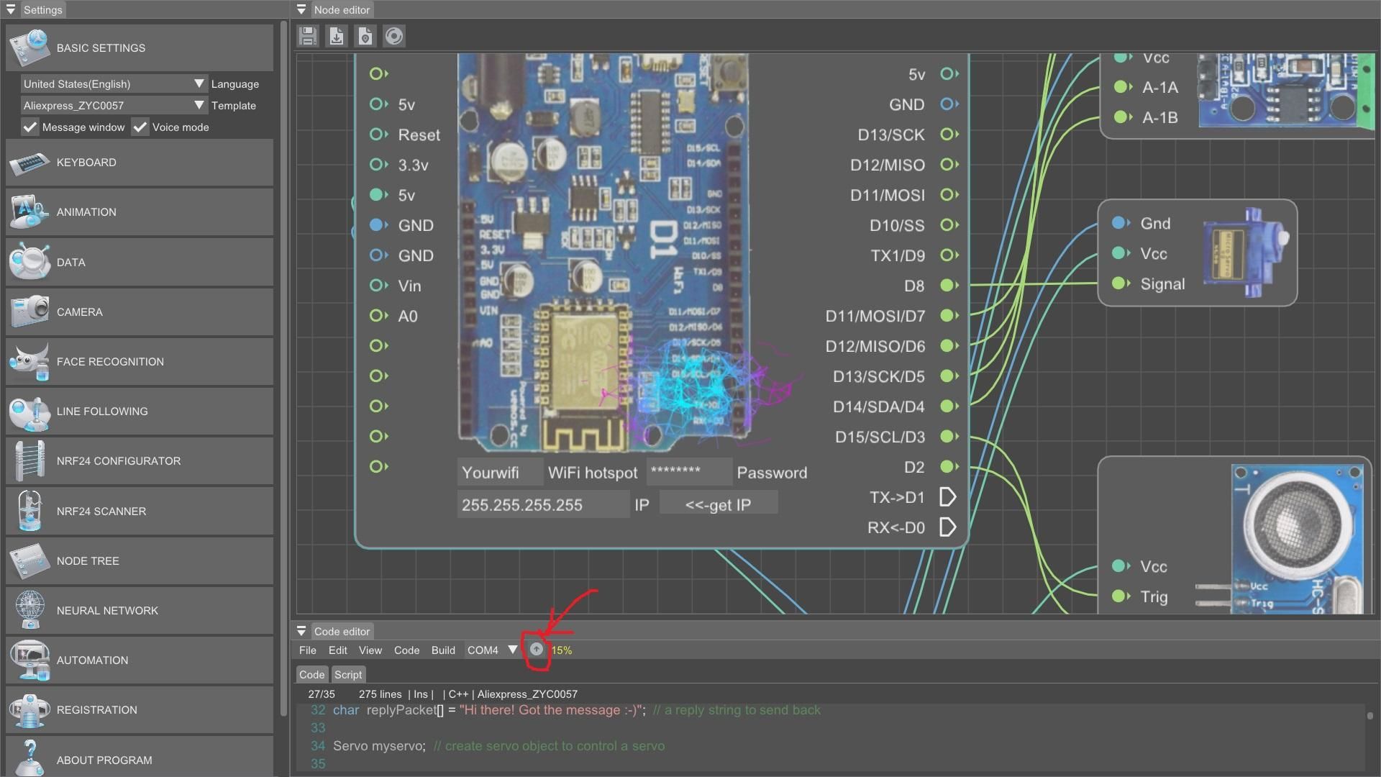The height and width of the screenshot is (777, 1381).
Task: Open the Build menu in Code editor
Action: point(443,650)
